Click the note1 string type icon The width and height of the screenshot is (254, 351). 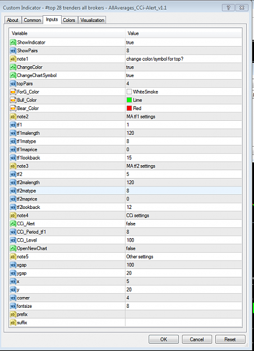13,59
